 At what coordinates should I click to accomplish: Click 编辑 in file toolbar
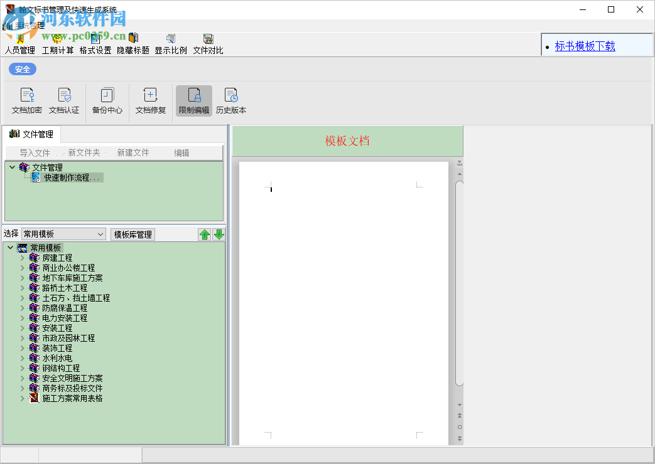point(181,153)
